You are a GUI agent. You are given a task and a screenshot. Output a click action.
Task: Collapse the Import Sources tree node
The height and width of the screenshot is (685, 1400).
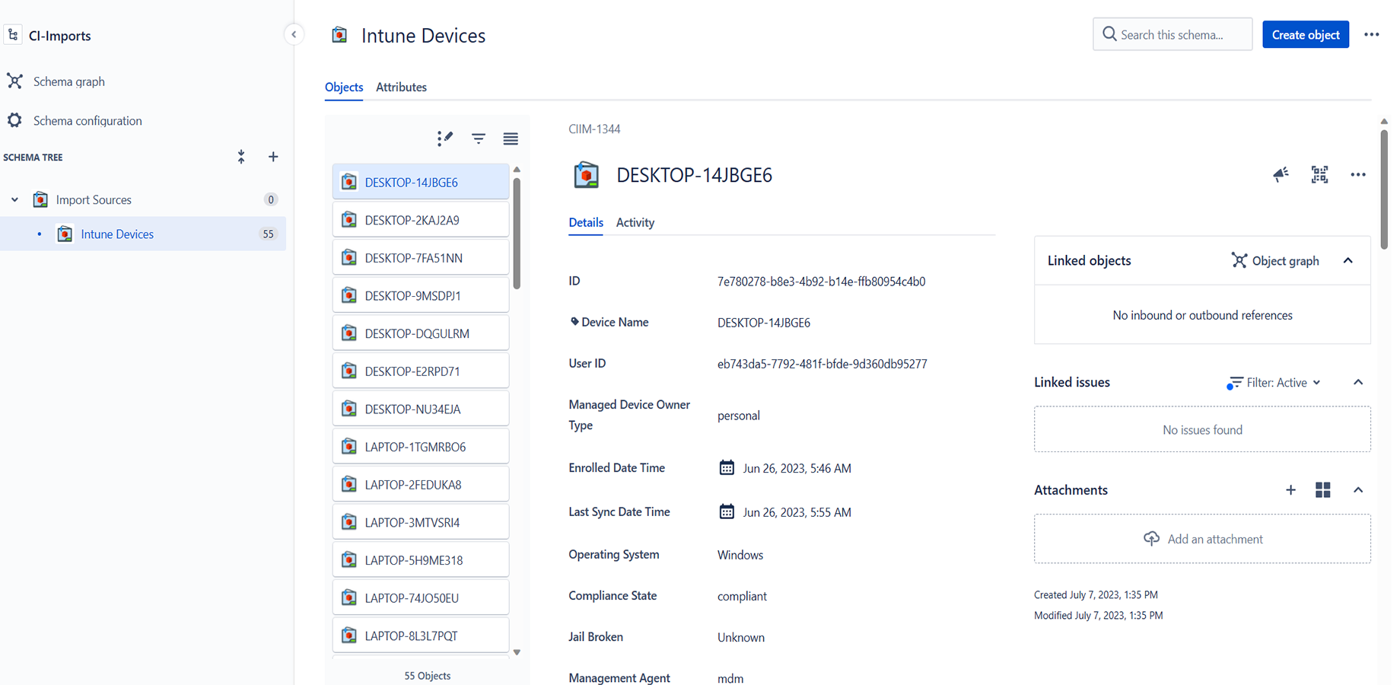click(x=14, y=199)
